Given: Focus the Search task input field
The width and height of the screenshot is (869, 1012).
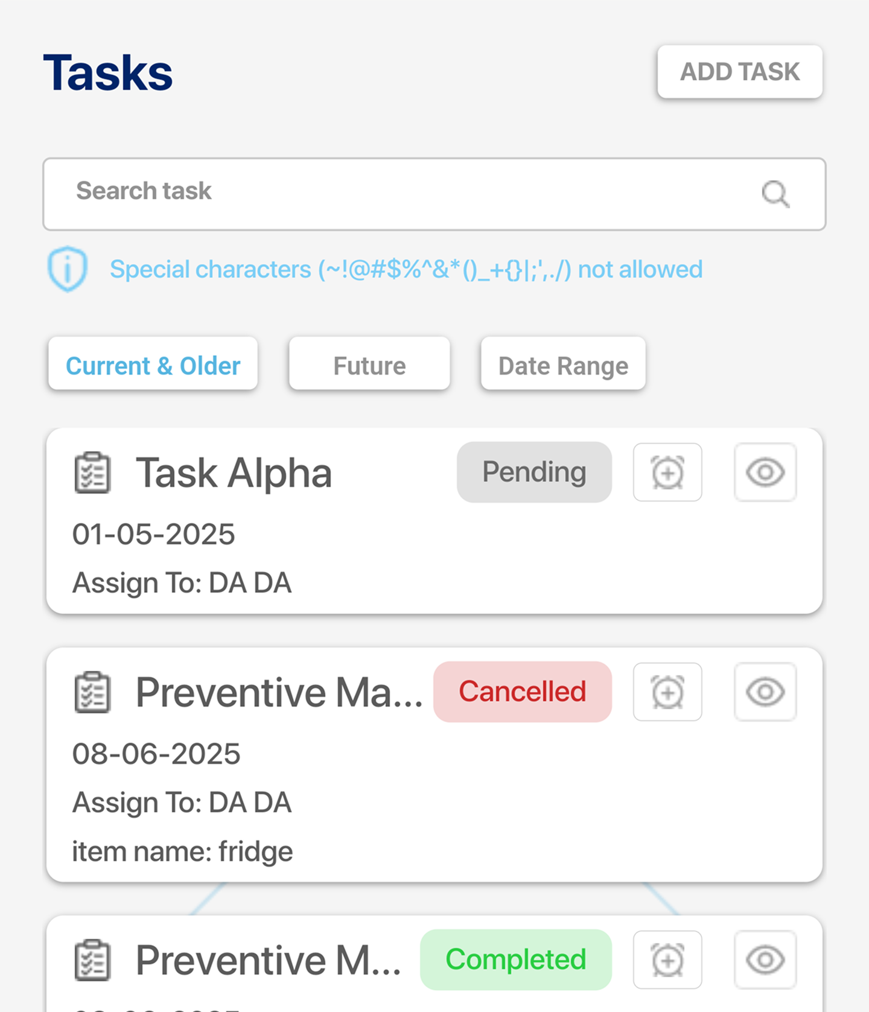Looking at the screenshot, I should point(434,194).
